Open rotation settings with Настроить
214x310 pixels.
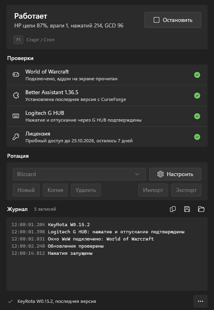(175, 174)
